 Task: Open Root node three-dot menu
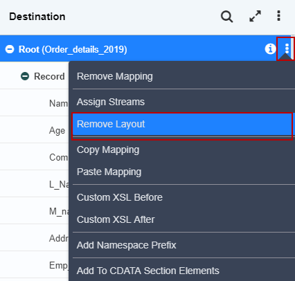point(287,48)
